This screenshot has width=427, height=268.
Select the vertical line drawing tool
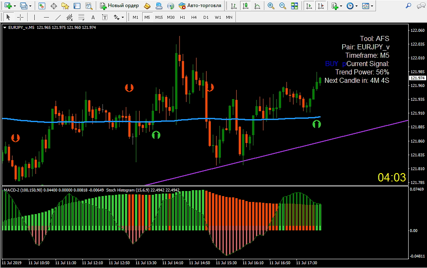click(34, 18)
